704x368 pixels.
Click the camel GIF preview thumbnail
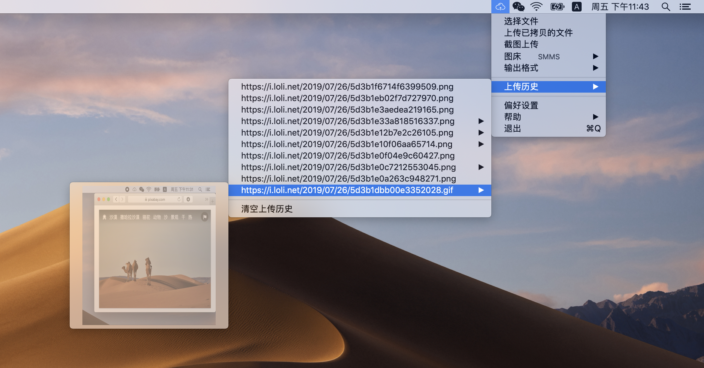coord(149,255)
